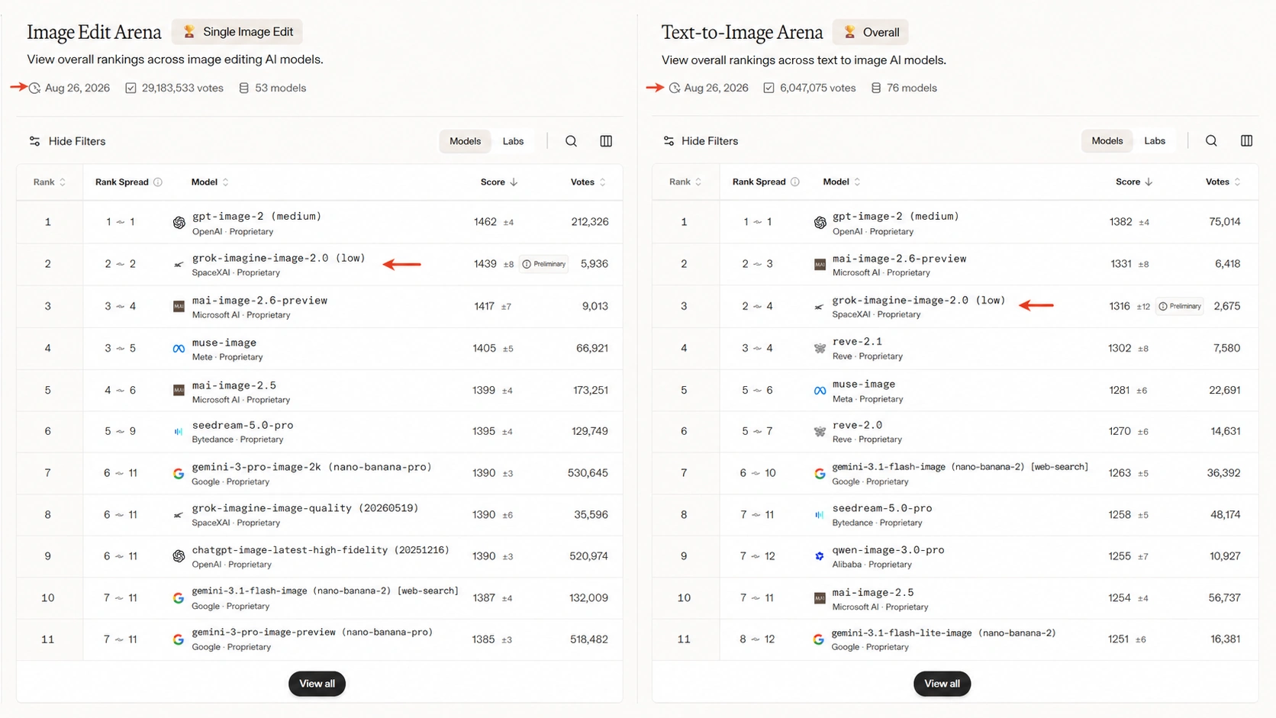
Task: Sort Image Edit table by Rank
Action: pyautogui.click(x=50, y=182)
